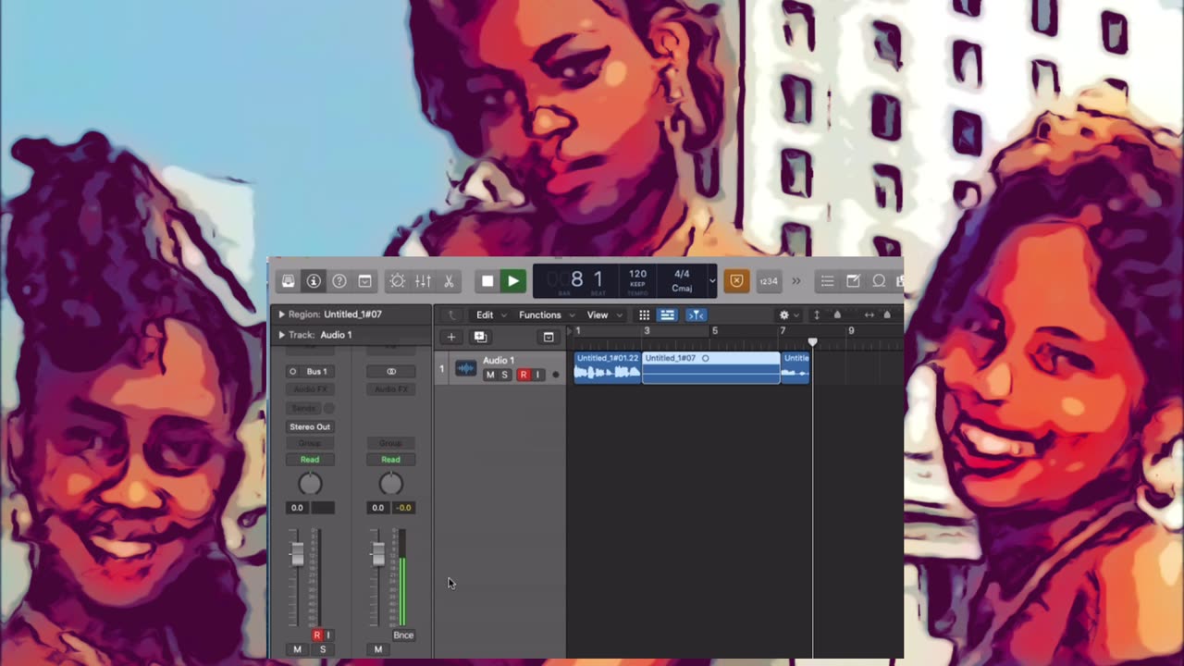Screen dimensions: 1184x666
Task: Open Editors scissors icon
Action: pyautogui.click(x=449, y=281)
